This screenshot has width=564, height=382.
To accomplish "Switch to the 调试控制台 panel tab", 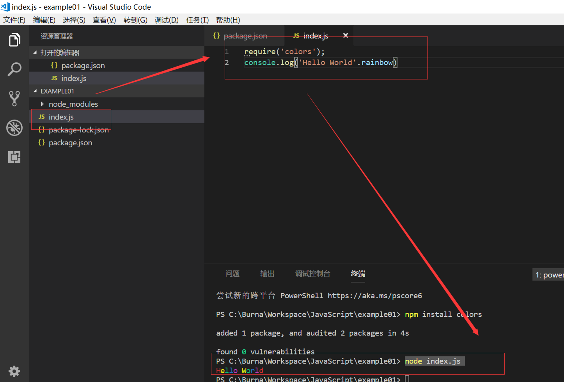I will point(313,274).
